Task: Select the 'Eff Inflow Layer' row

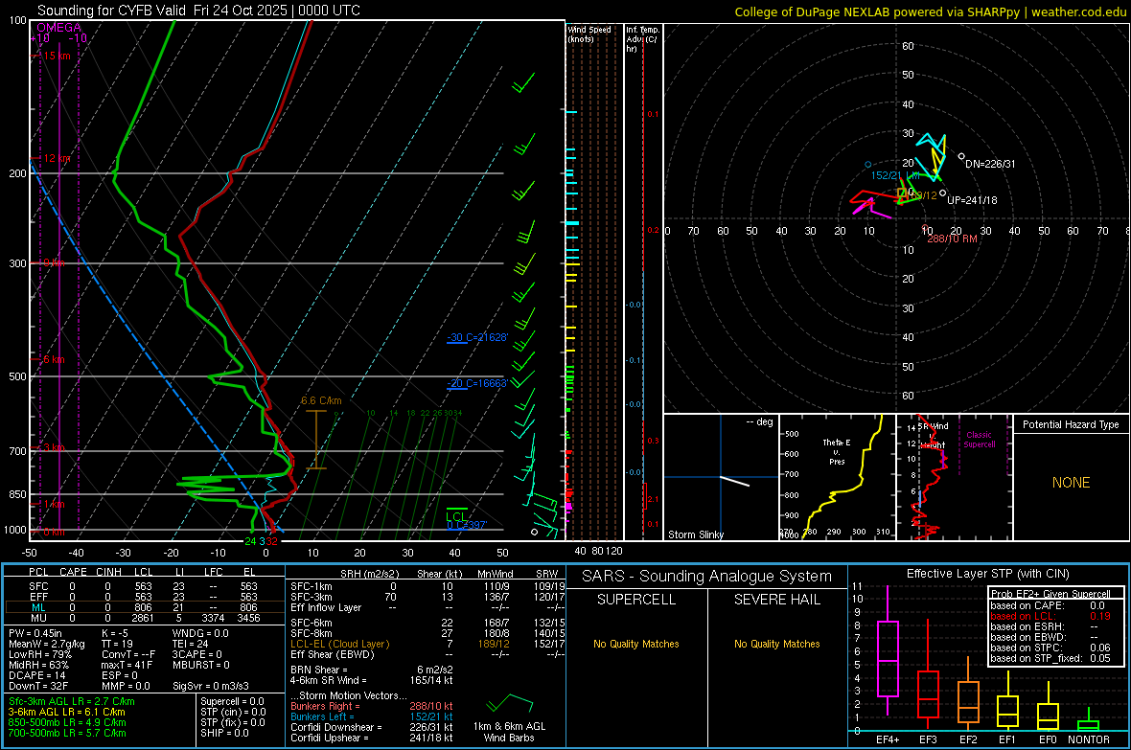Action: click(427, 607)
